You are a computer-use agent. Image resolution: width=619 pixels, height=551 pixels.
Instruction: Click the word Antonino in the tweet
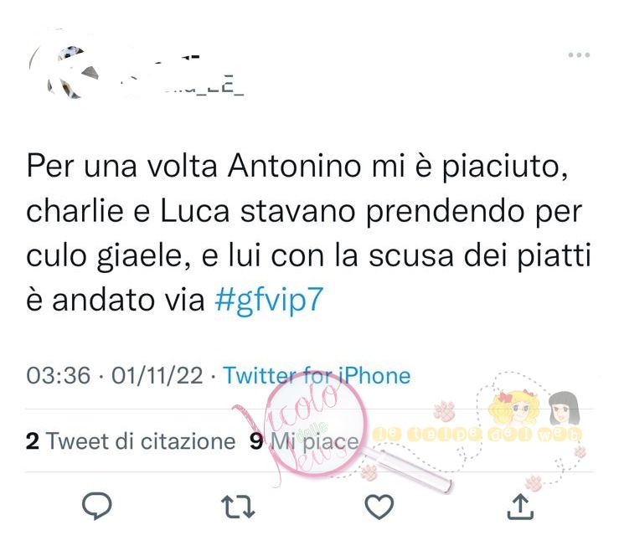click(x=295, y=166)
